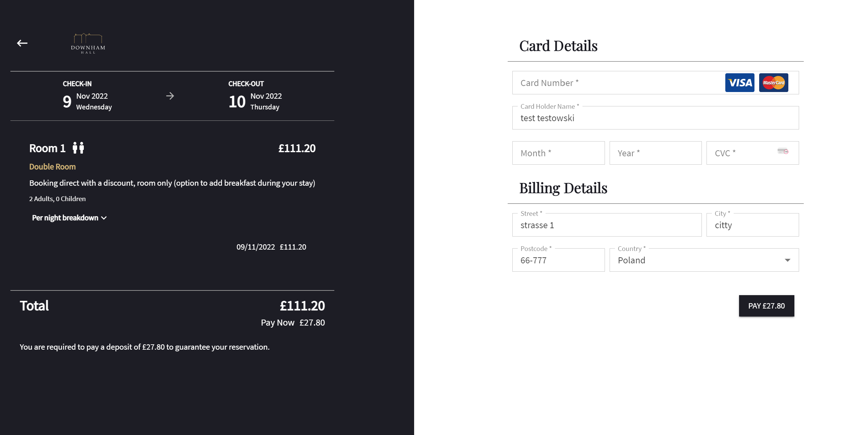Click the Postcode field
The width and height of the screenshot is (843, 435).
(558, 260)
